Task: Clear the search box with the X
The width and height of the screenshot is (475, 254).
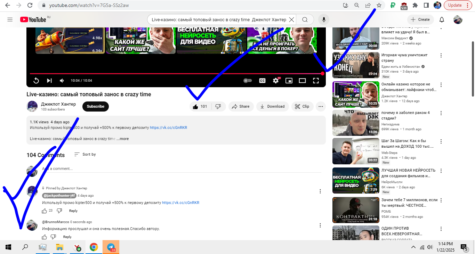Action: pyautogui.click(x=292, y=20)
